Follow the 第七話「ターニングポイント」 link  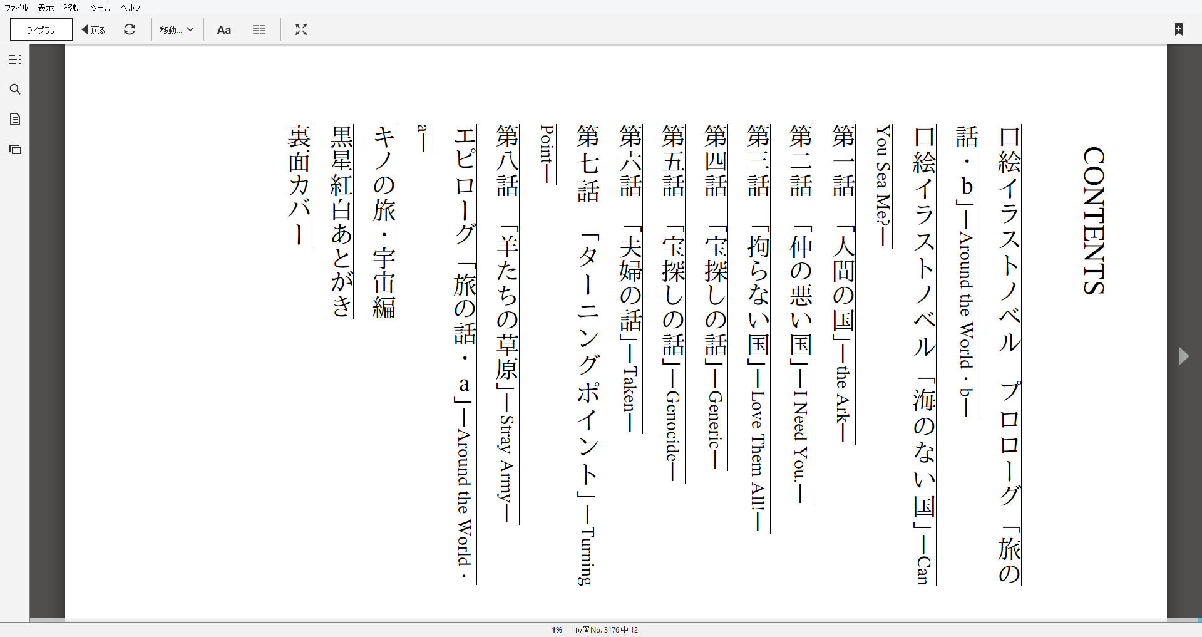588,355
